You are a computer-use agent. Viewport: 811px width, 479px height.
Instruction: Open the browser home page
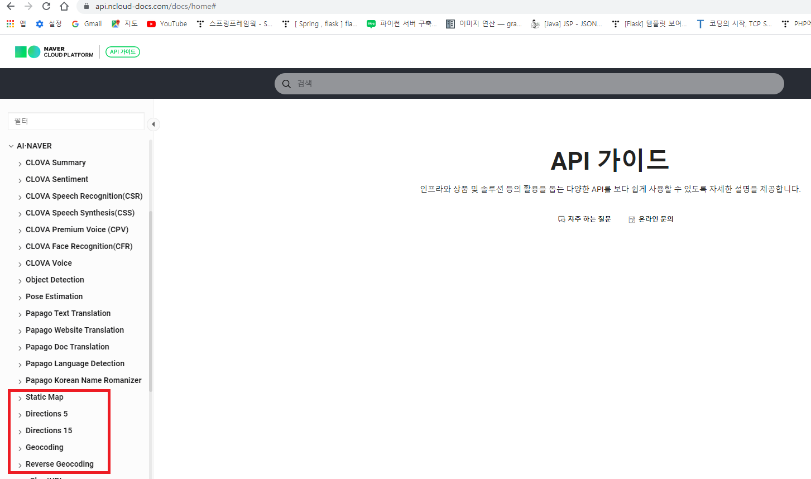[x=64, y=6]
